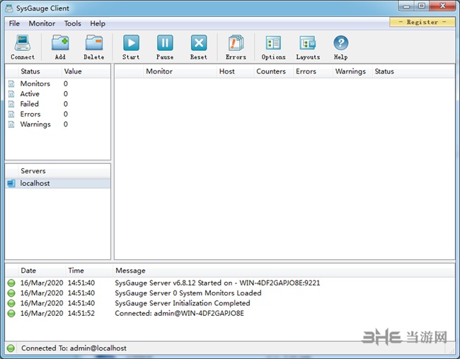Open the Errors toolbar icon

pos(236,43)
